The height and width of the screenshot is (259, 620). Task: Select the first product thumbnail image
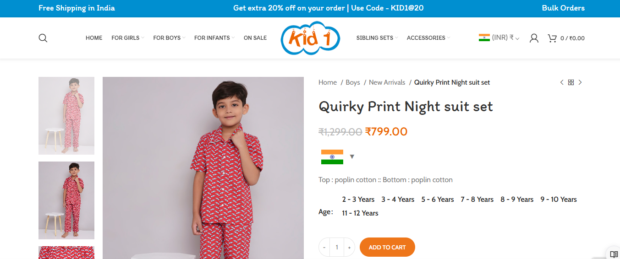click(x=66, y=116)
